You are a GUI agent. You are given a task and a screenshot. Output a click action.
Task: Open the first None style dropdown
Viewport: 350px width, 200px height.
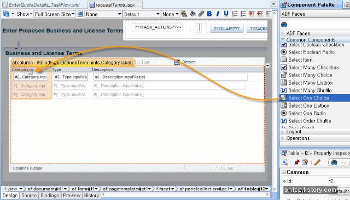coord(103,14)
